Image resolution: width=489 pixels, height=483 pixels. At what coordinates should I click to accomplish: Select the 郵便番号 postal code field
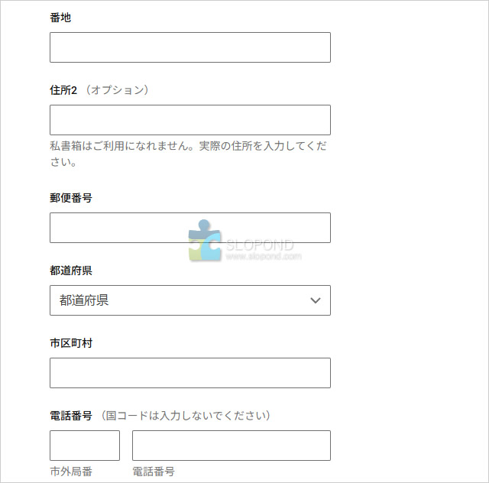pyautogui.click(x=190, y=228)
